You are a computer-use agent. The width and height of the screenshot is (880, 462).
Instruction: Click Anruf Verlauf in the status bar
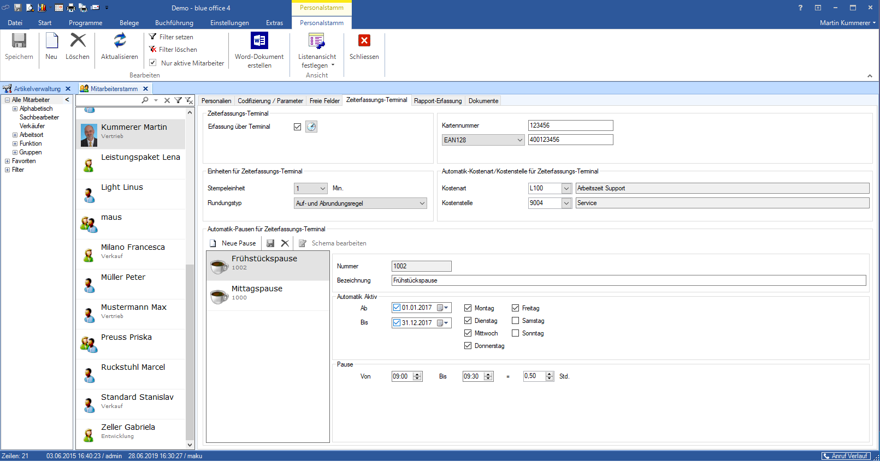845,456
